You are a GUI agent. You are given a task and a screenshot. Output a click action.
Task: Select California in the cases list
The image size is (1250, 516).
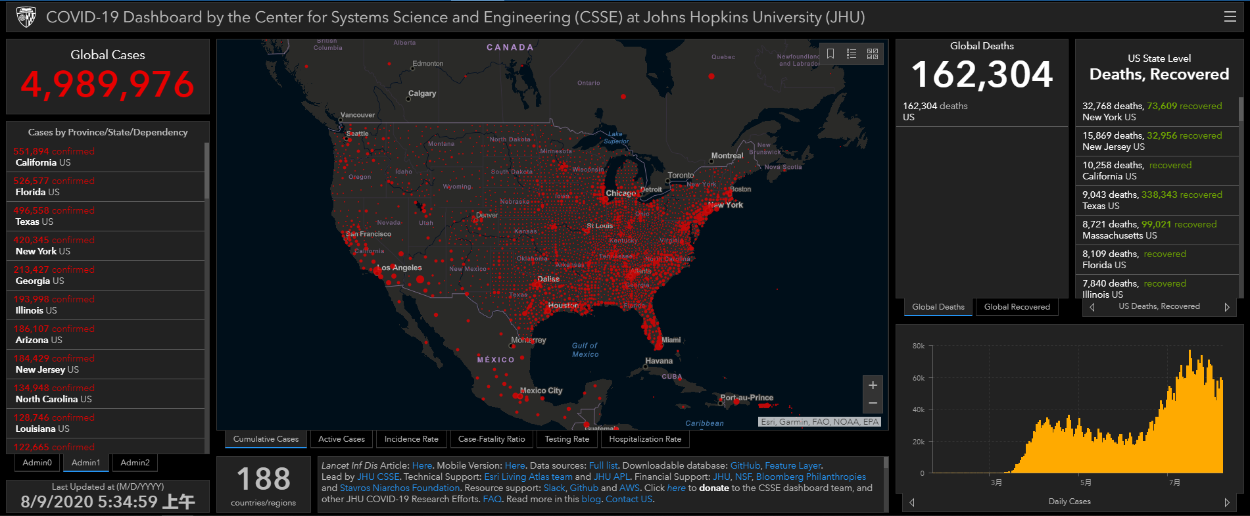[105, 157]
